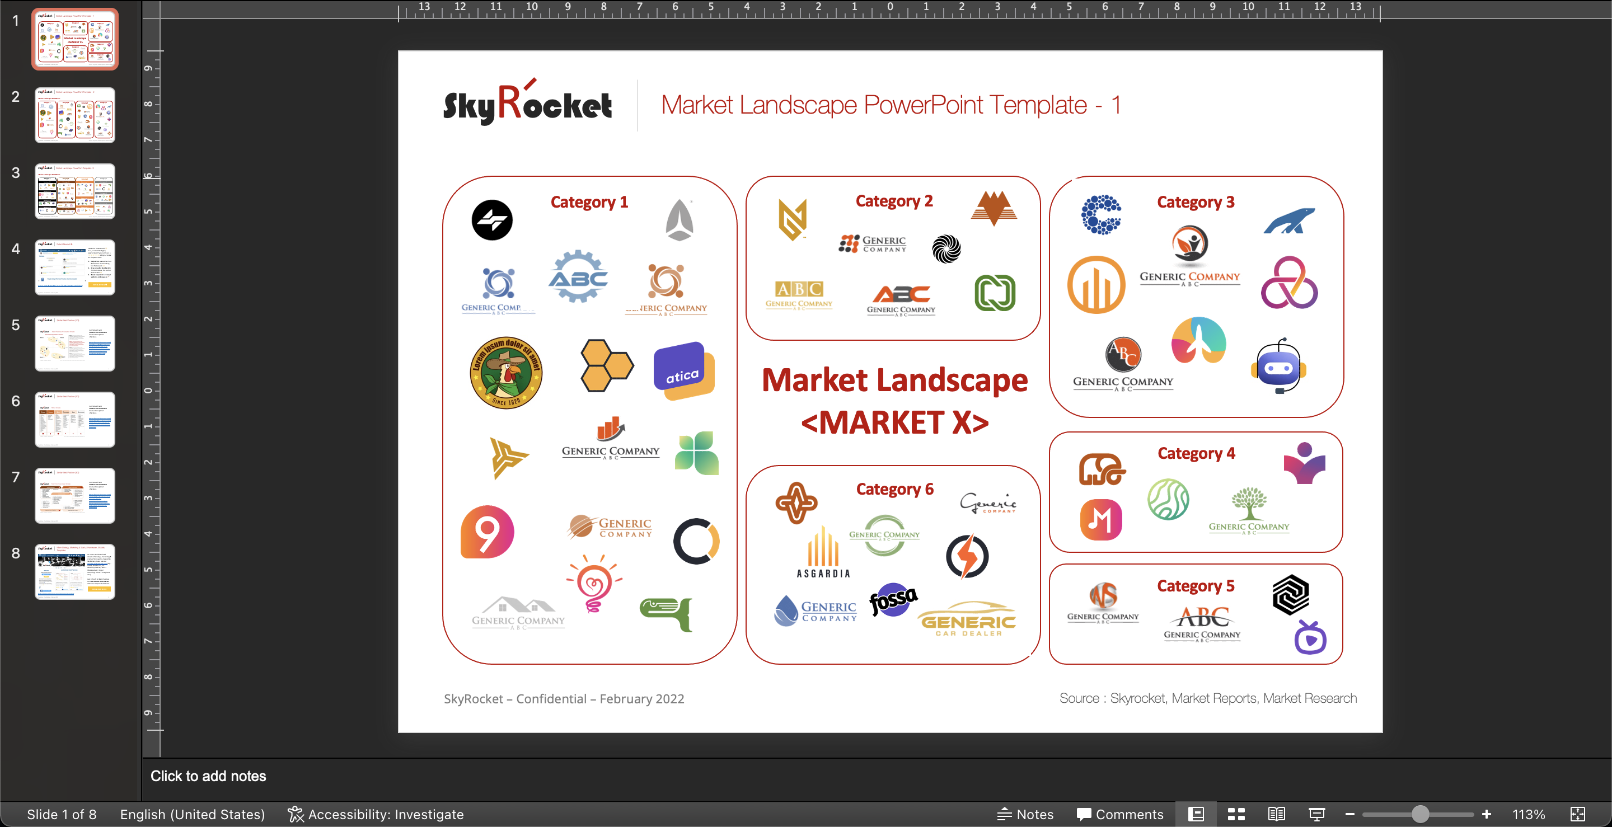Select the orange honeycomb hexagon logo

[606, 365]
